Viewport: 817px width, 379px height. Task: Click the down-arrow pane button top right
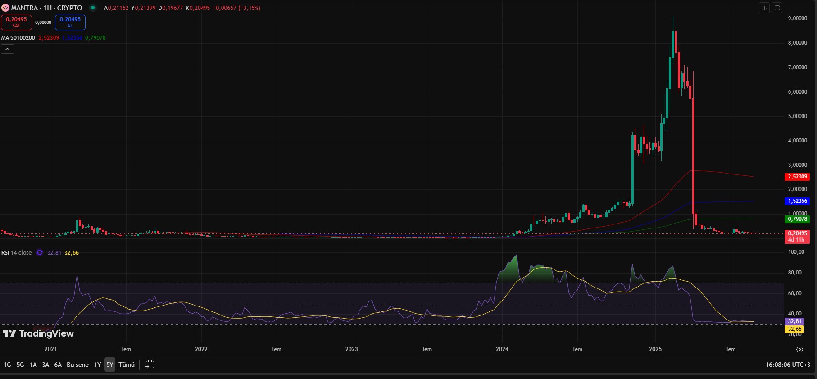point(764,8)
